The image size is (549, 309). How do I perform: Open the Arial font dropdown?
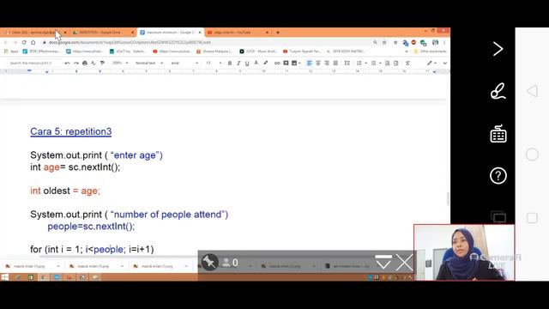184,63
